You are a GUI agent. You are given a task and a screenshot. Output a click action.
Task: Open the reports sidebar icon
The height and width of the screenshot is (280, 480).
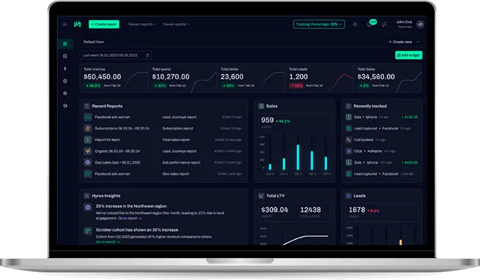pos(65,56)
